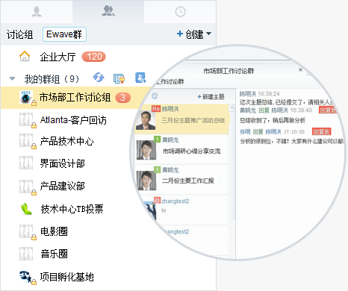Screen dimensions: 348x291
Task: Click 新建主题 to create topic
Action: [x=211, y=96]
